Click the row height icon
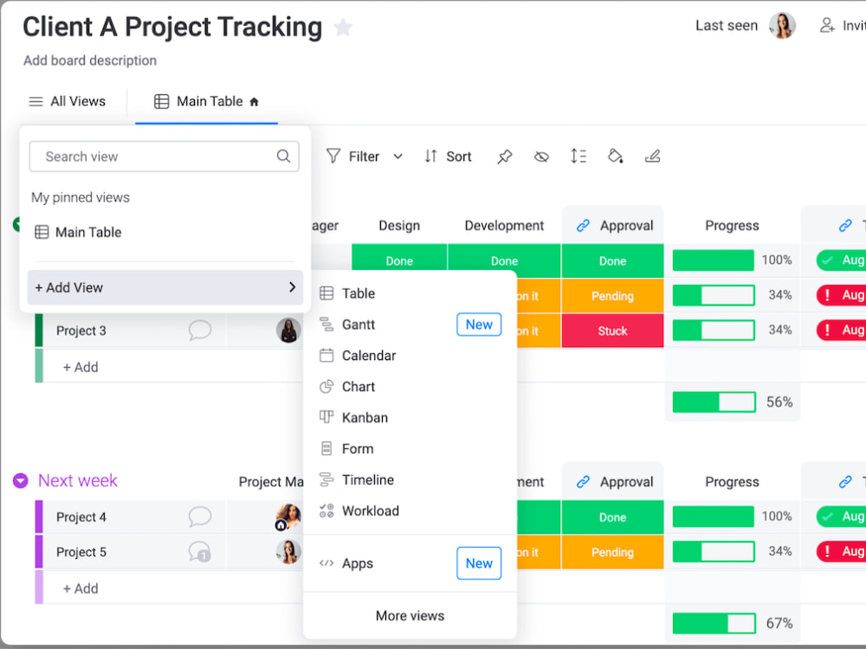Screen dimensions: 866x649 click(x=578, y=157)
